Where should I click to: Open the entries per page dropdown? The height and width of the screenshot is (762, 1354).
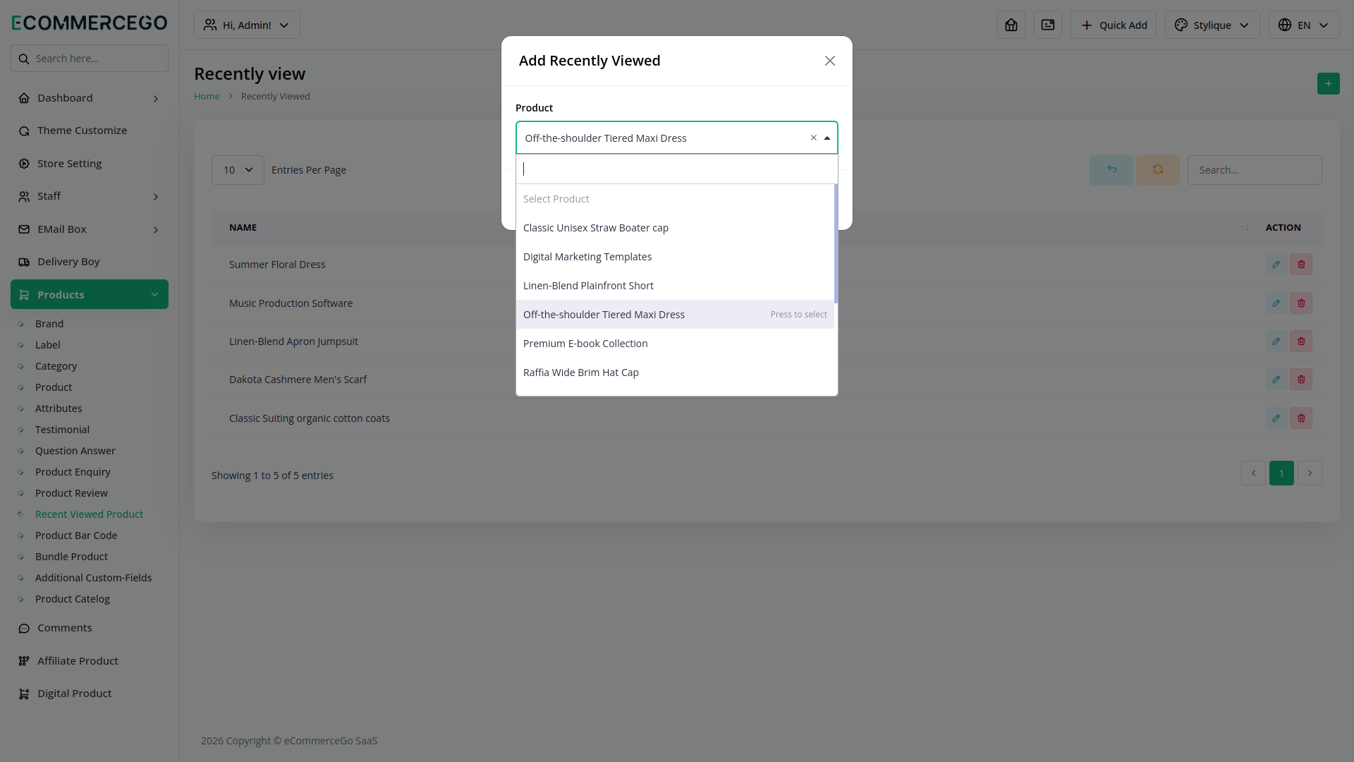pos(238,170)
